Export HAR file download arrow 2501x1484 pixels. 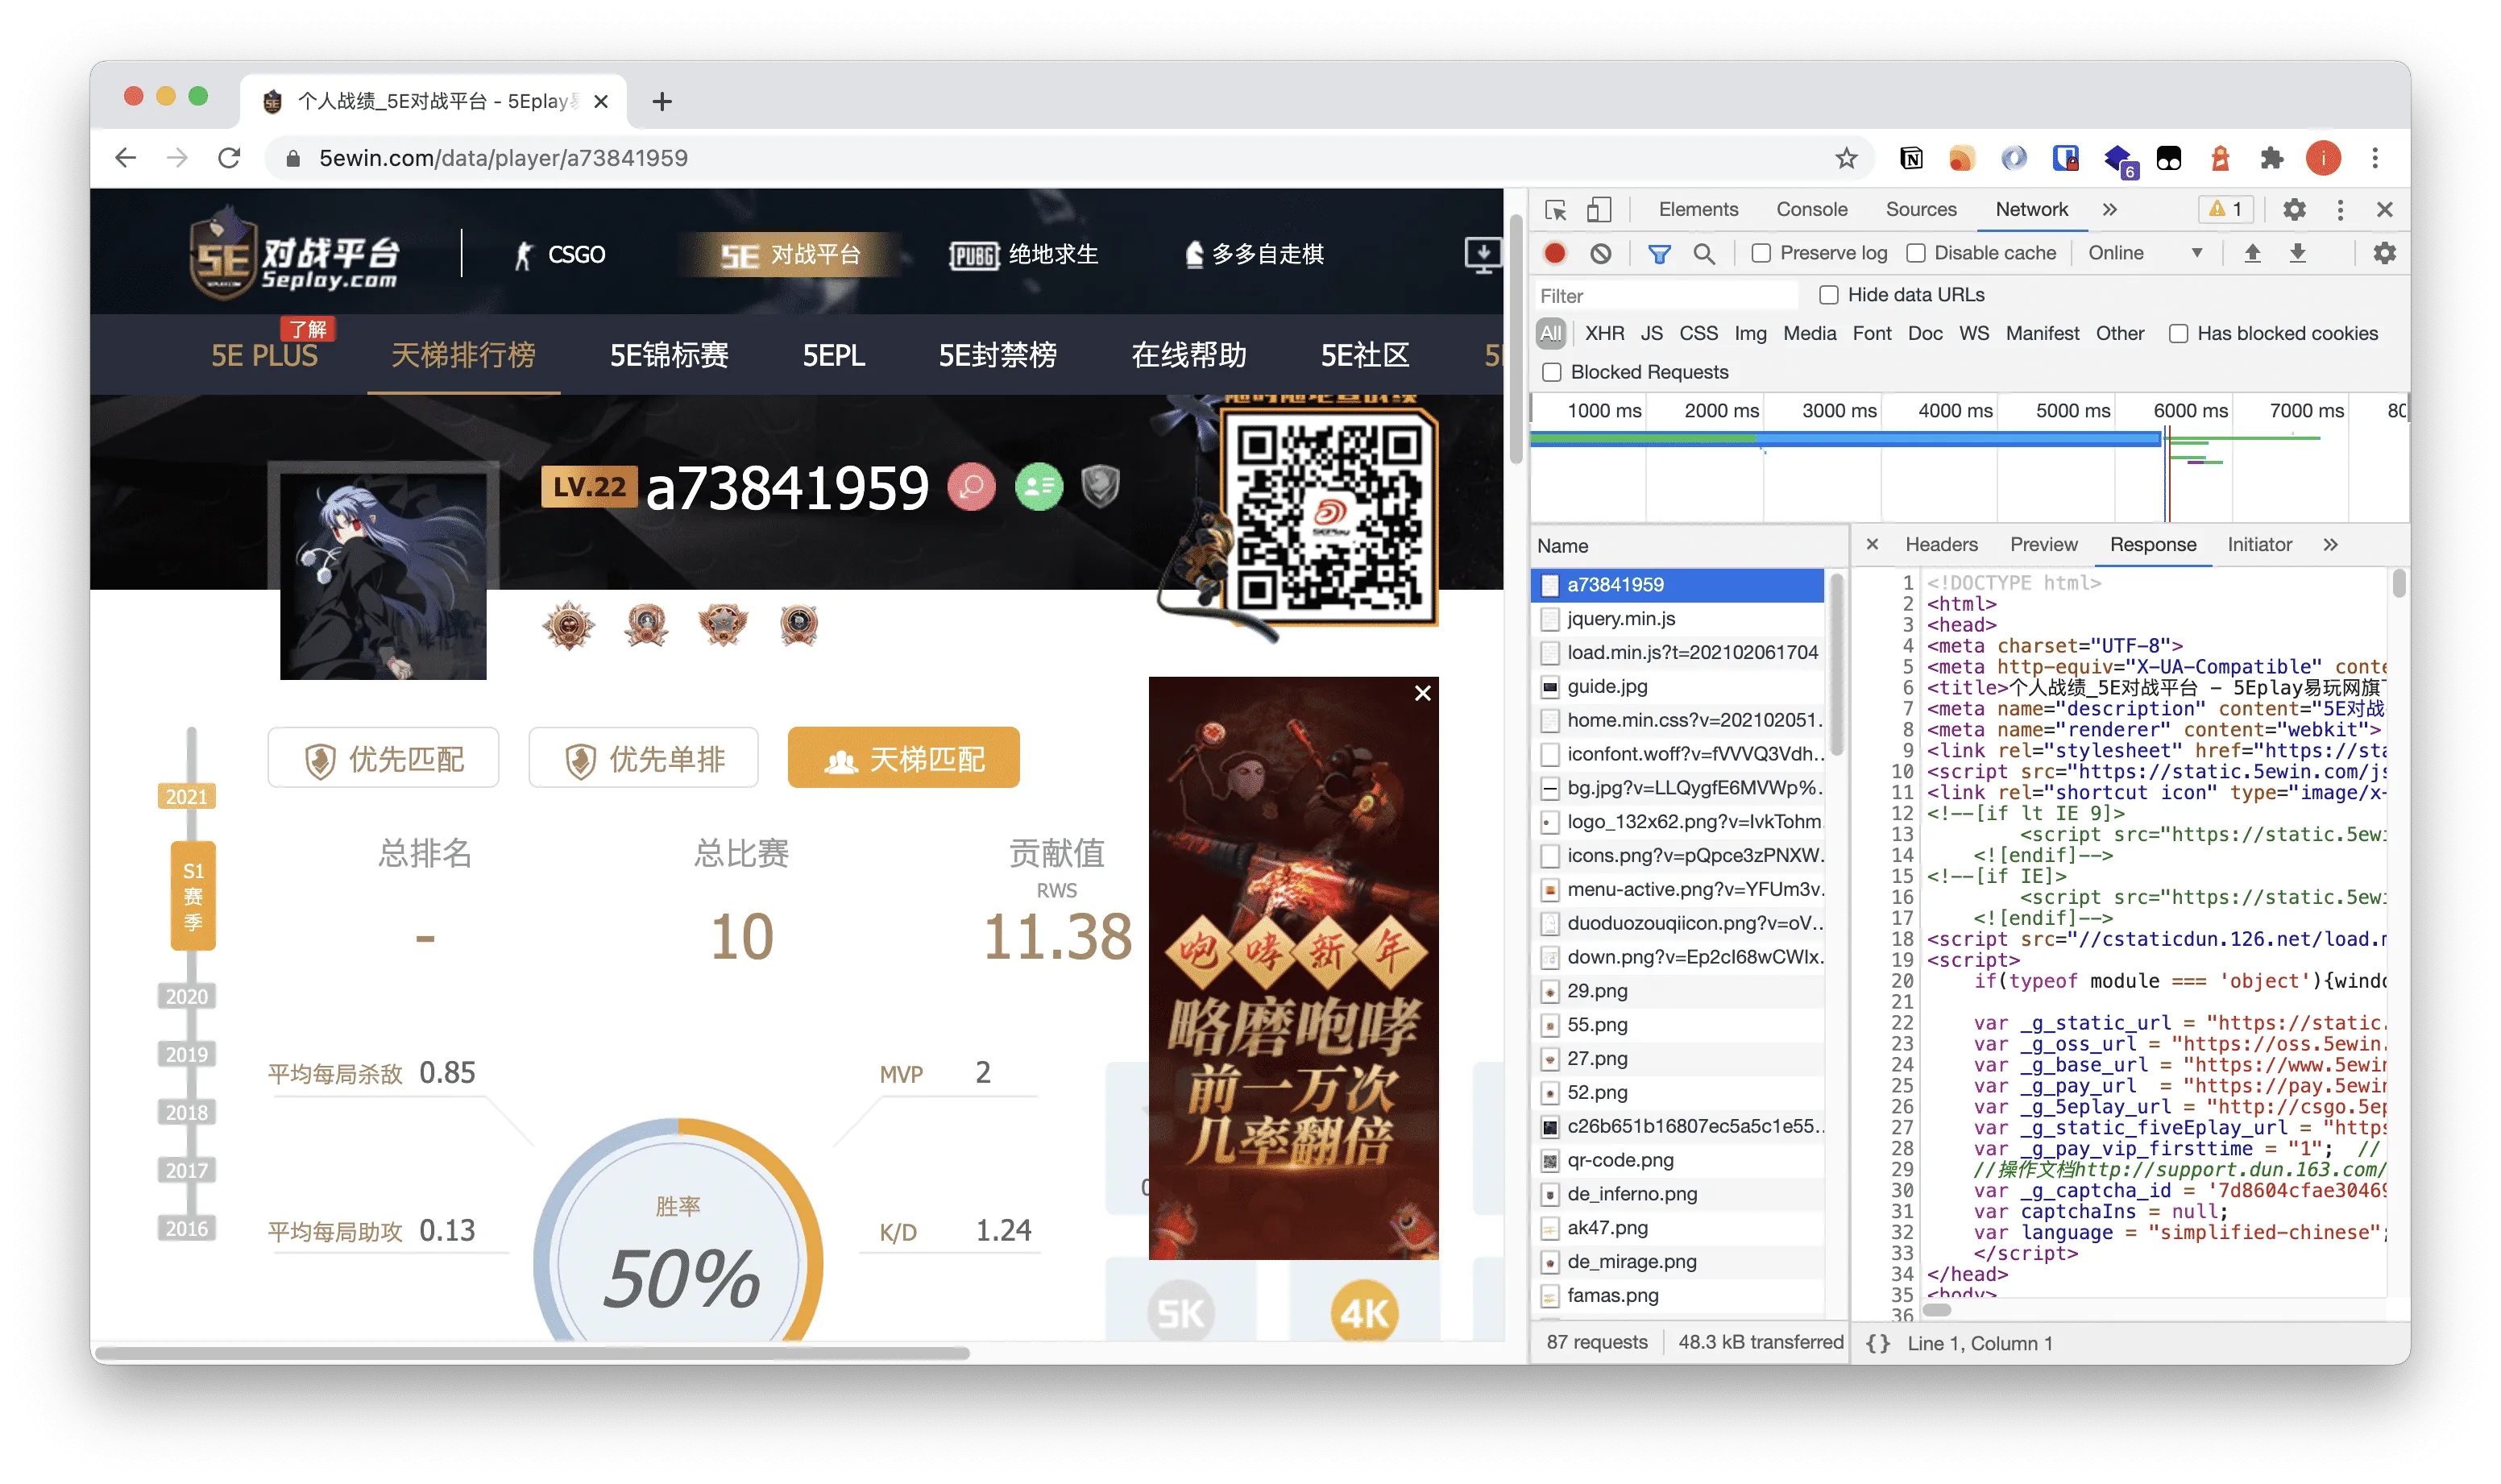tap(2297, 253)
